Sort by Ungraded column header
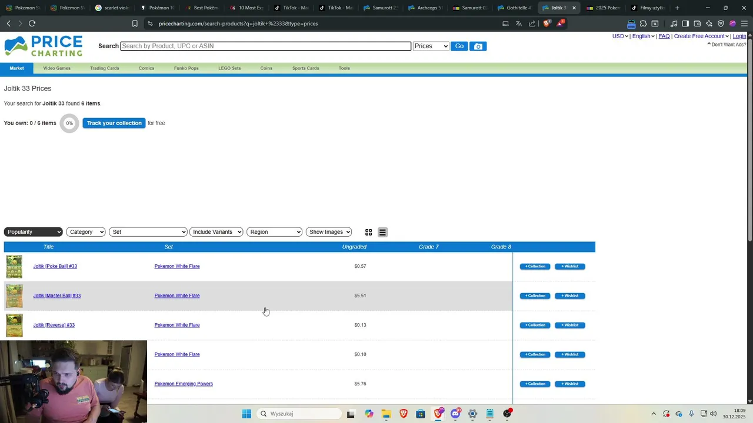Image resolution: width=753 pixels, height=423 pixels. point(354,247)
